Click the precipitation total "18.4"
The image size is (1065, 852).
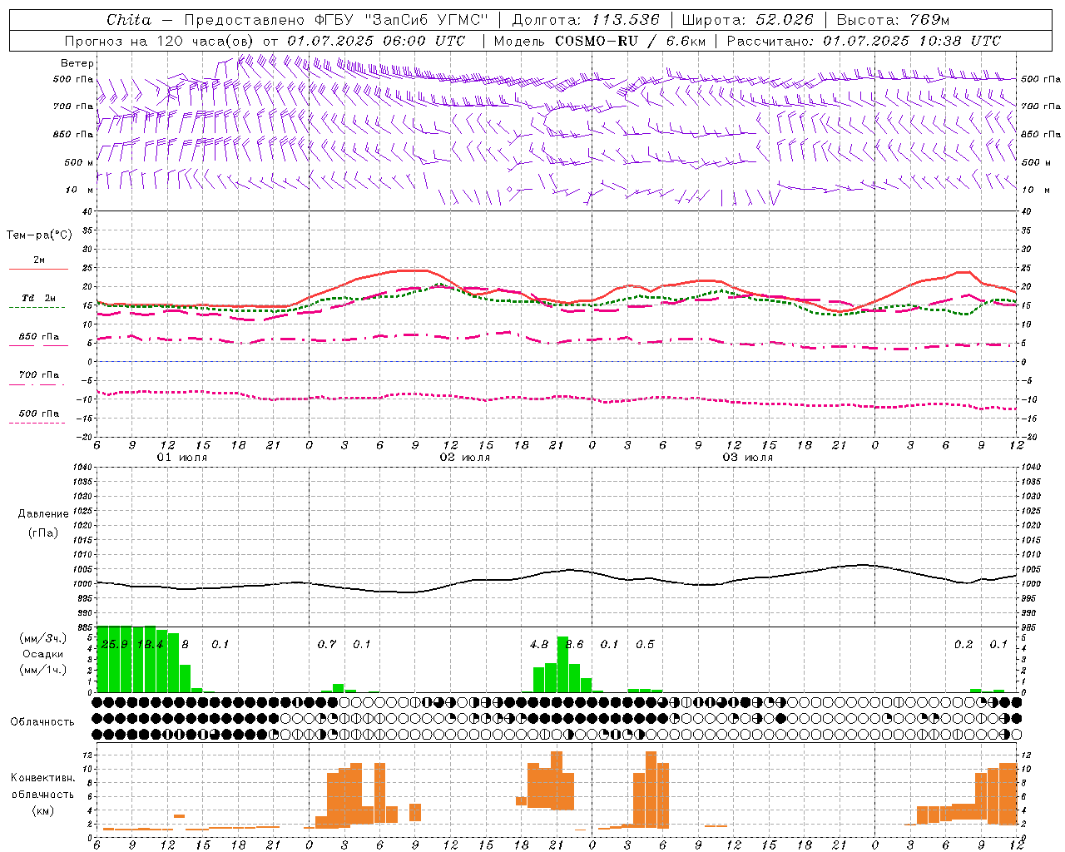[x=150, y=644]
